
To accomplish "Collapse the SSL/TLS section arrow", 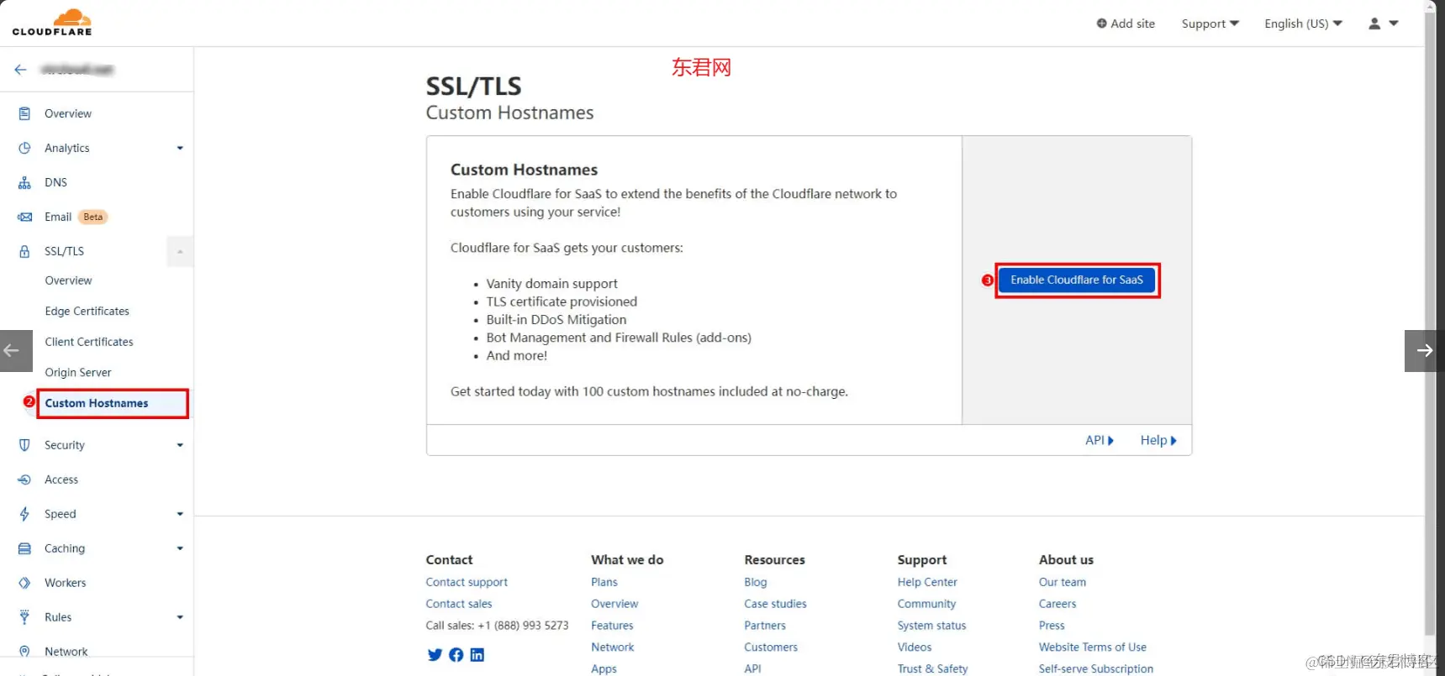I will [180, 251].
